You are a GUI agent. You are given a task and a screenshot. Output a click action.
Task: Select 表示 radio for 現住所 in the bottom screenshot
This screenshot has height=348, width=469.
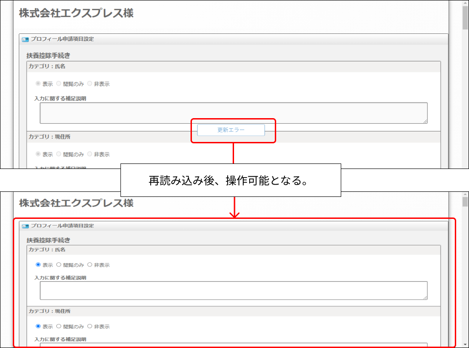point(38,326)
